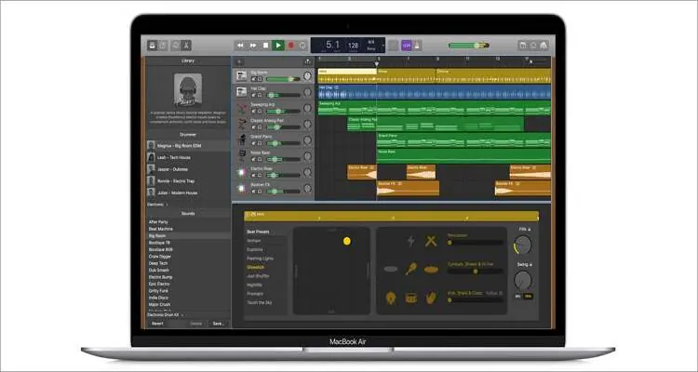This screenshot has width=698, height=372.
Task: Select the yellow Intro drummer region
Action: [x=347, y=75]
